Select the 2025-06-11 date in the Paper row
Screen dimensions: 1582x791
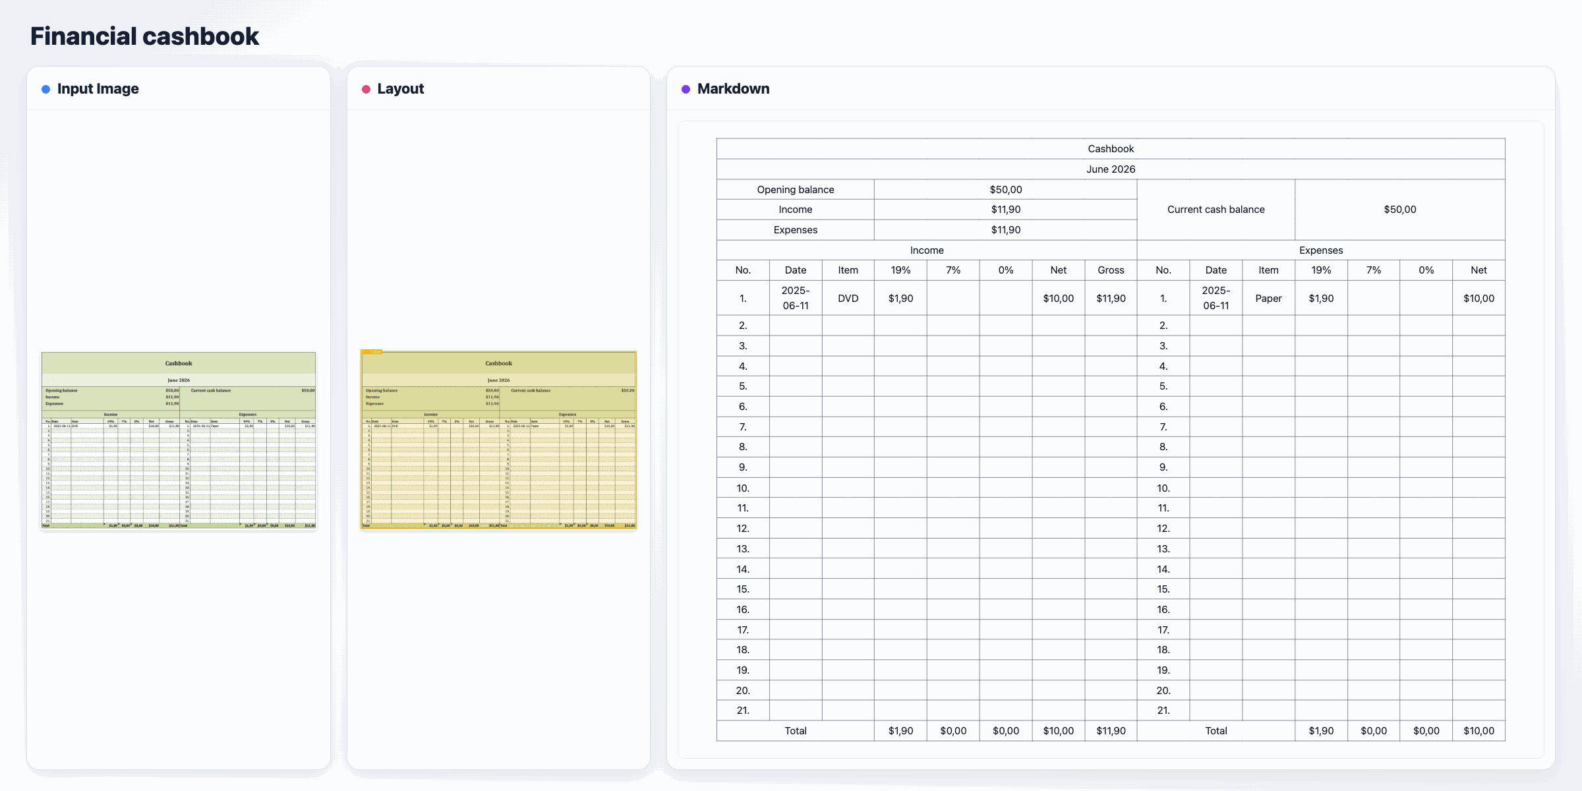pos(1216,299)
